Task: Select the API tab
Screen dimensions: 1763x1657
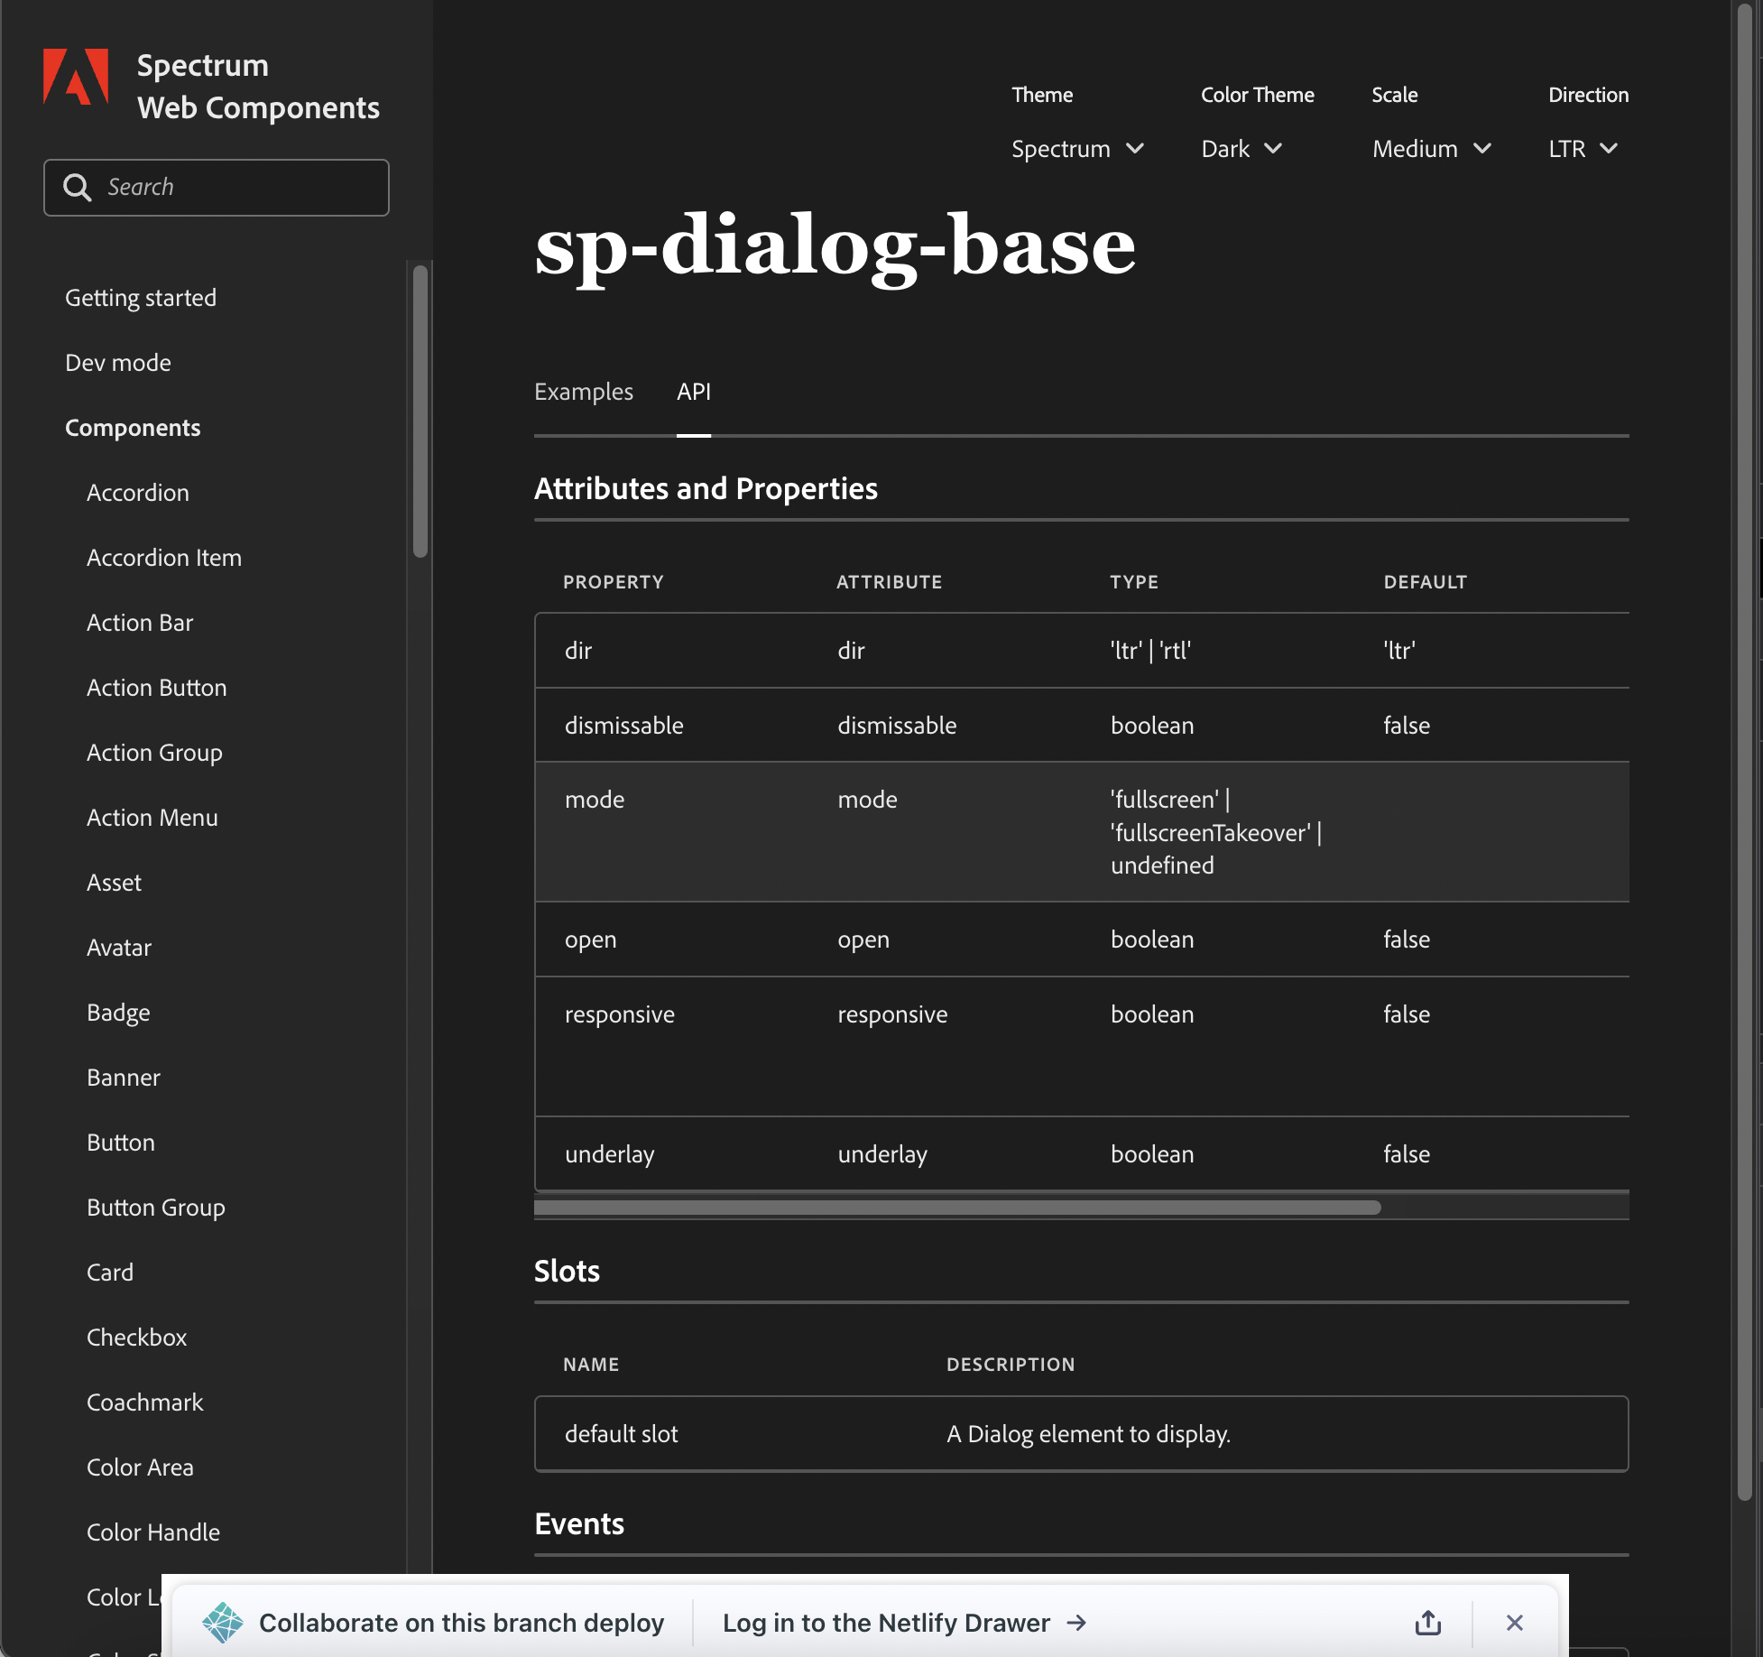Action: coord(693,392)
